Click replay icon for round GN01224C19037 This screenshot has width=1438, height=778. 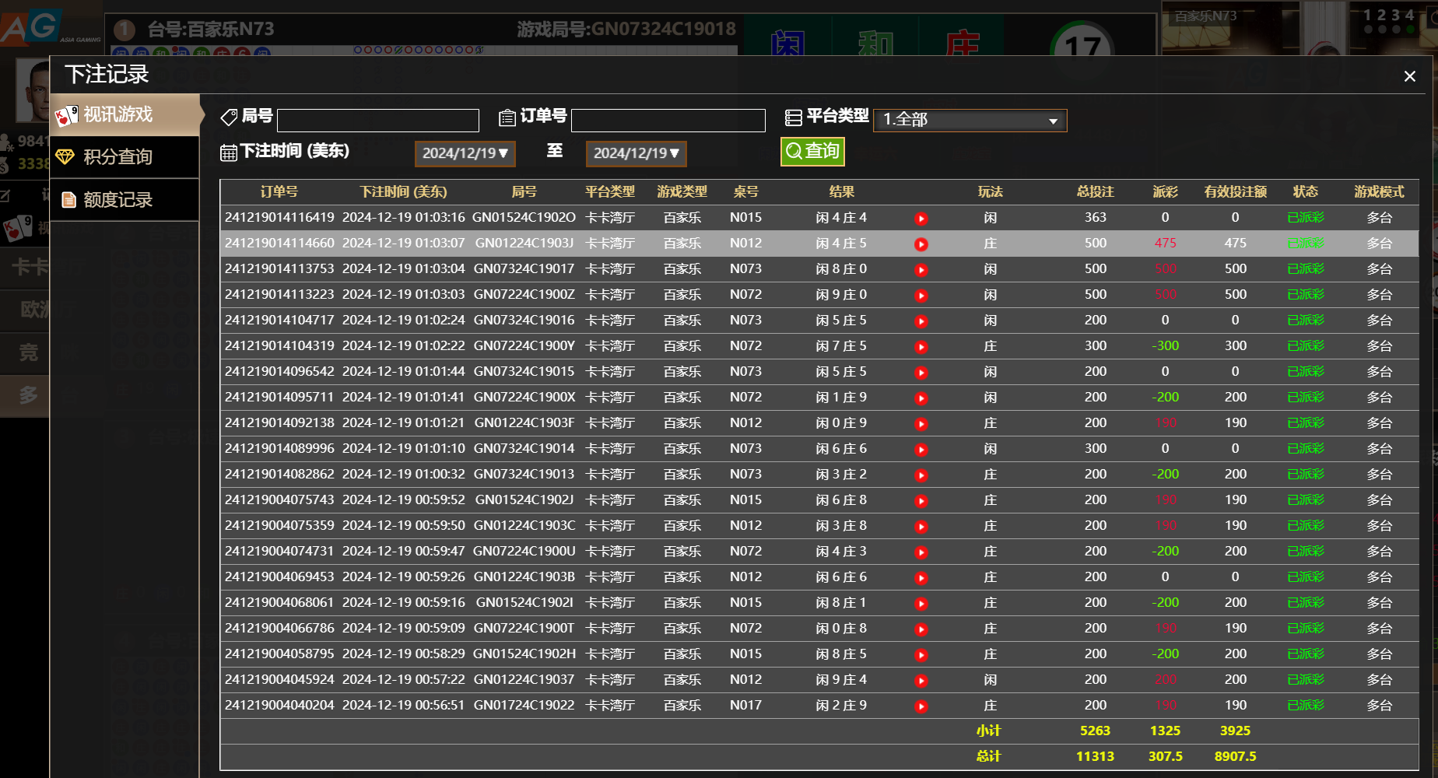[921, 681]
